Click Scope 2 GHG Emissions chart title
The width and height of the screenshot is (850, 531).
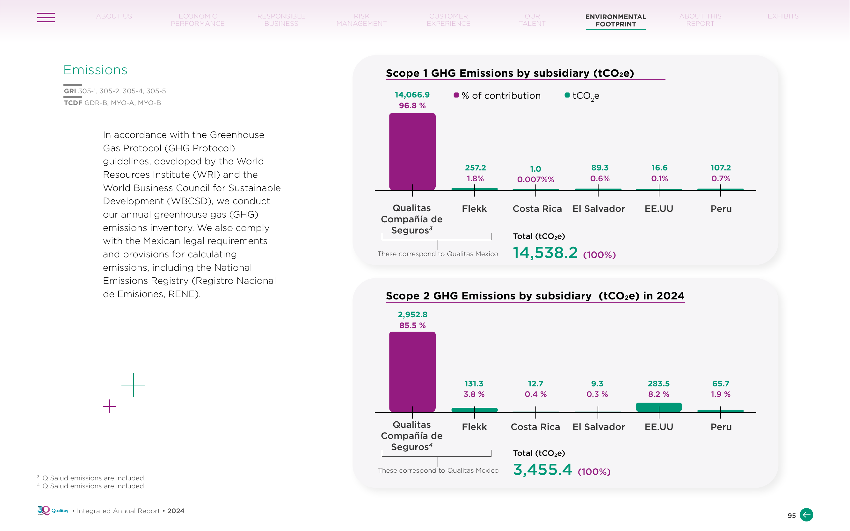coord(535,296)
